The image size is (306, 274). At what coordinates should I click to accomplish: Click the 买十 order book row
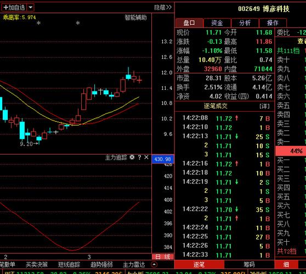pyautogui.click(x=291, y=242)
